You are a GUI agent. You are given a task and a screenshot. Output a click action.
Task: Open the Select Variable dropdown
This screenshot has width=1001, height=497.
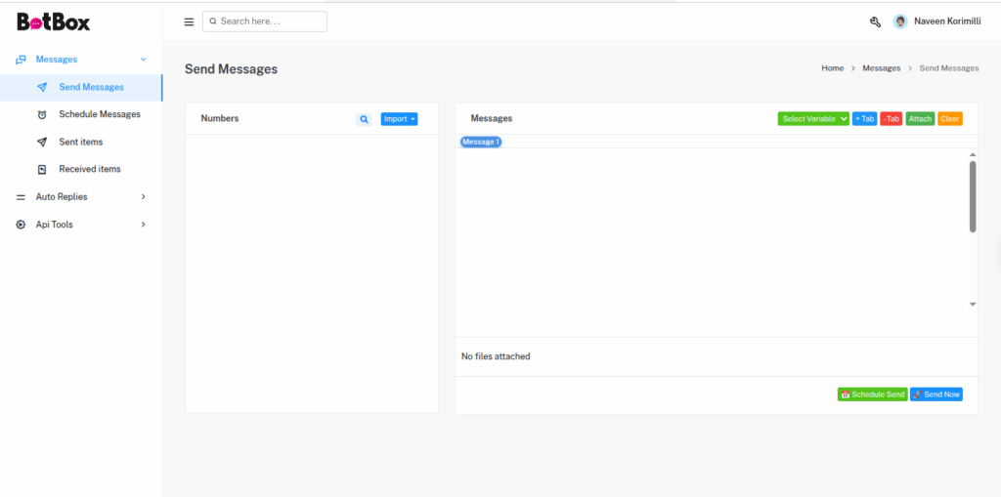813,119
